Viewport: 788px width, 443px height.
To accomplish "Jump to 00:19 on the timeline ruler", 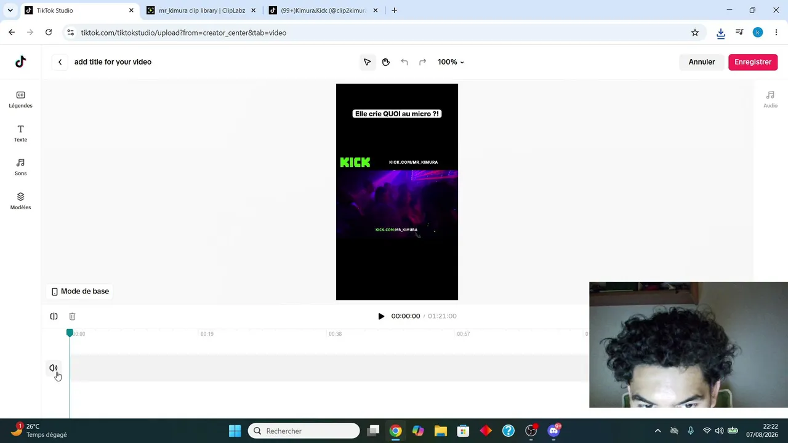I will pyautogui.click(x=207, y=334).
